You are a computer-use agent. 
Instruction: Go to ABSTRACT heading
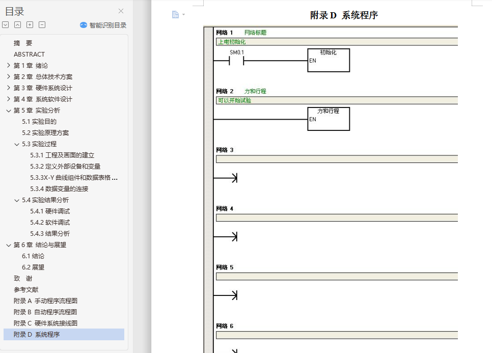point(29,55)
